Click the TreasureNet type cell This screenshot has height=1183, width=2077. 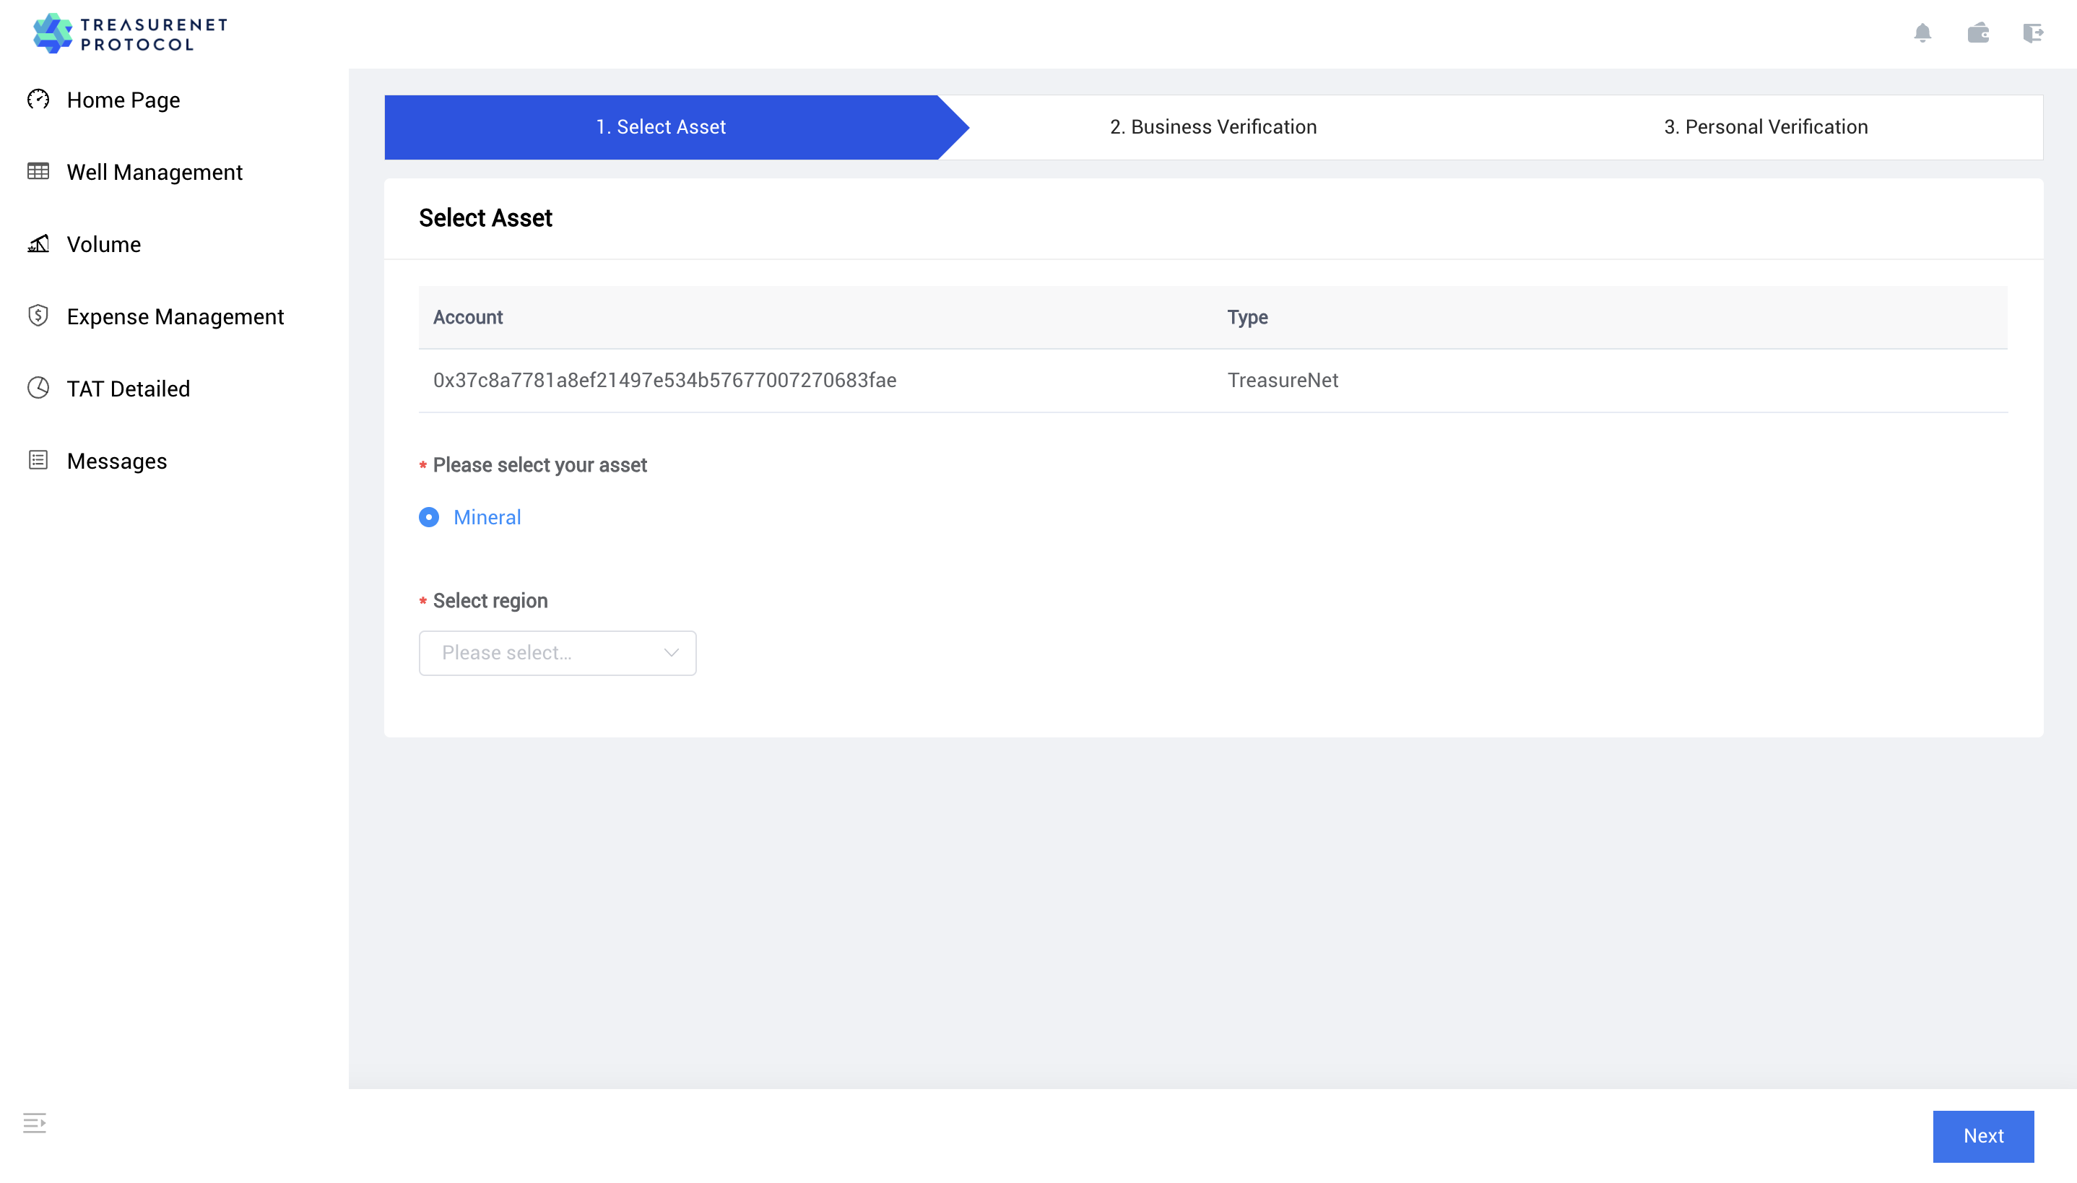pyautogui.click(x=1283, y=380)
